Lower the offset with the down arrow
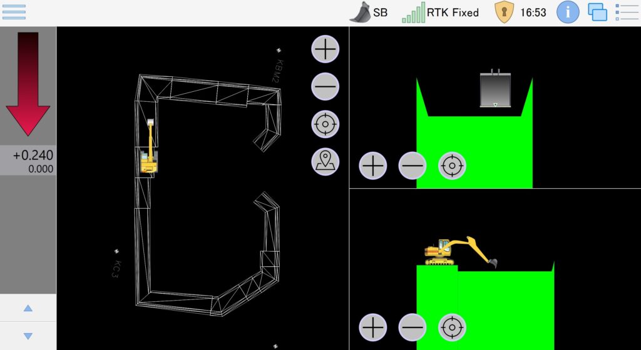Screen dimensions: 641x350 tap(28, 336)
